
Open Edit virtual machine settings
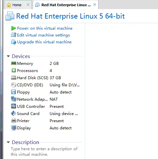click(x=43, y=35)
